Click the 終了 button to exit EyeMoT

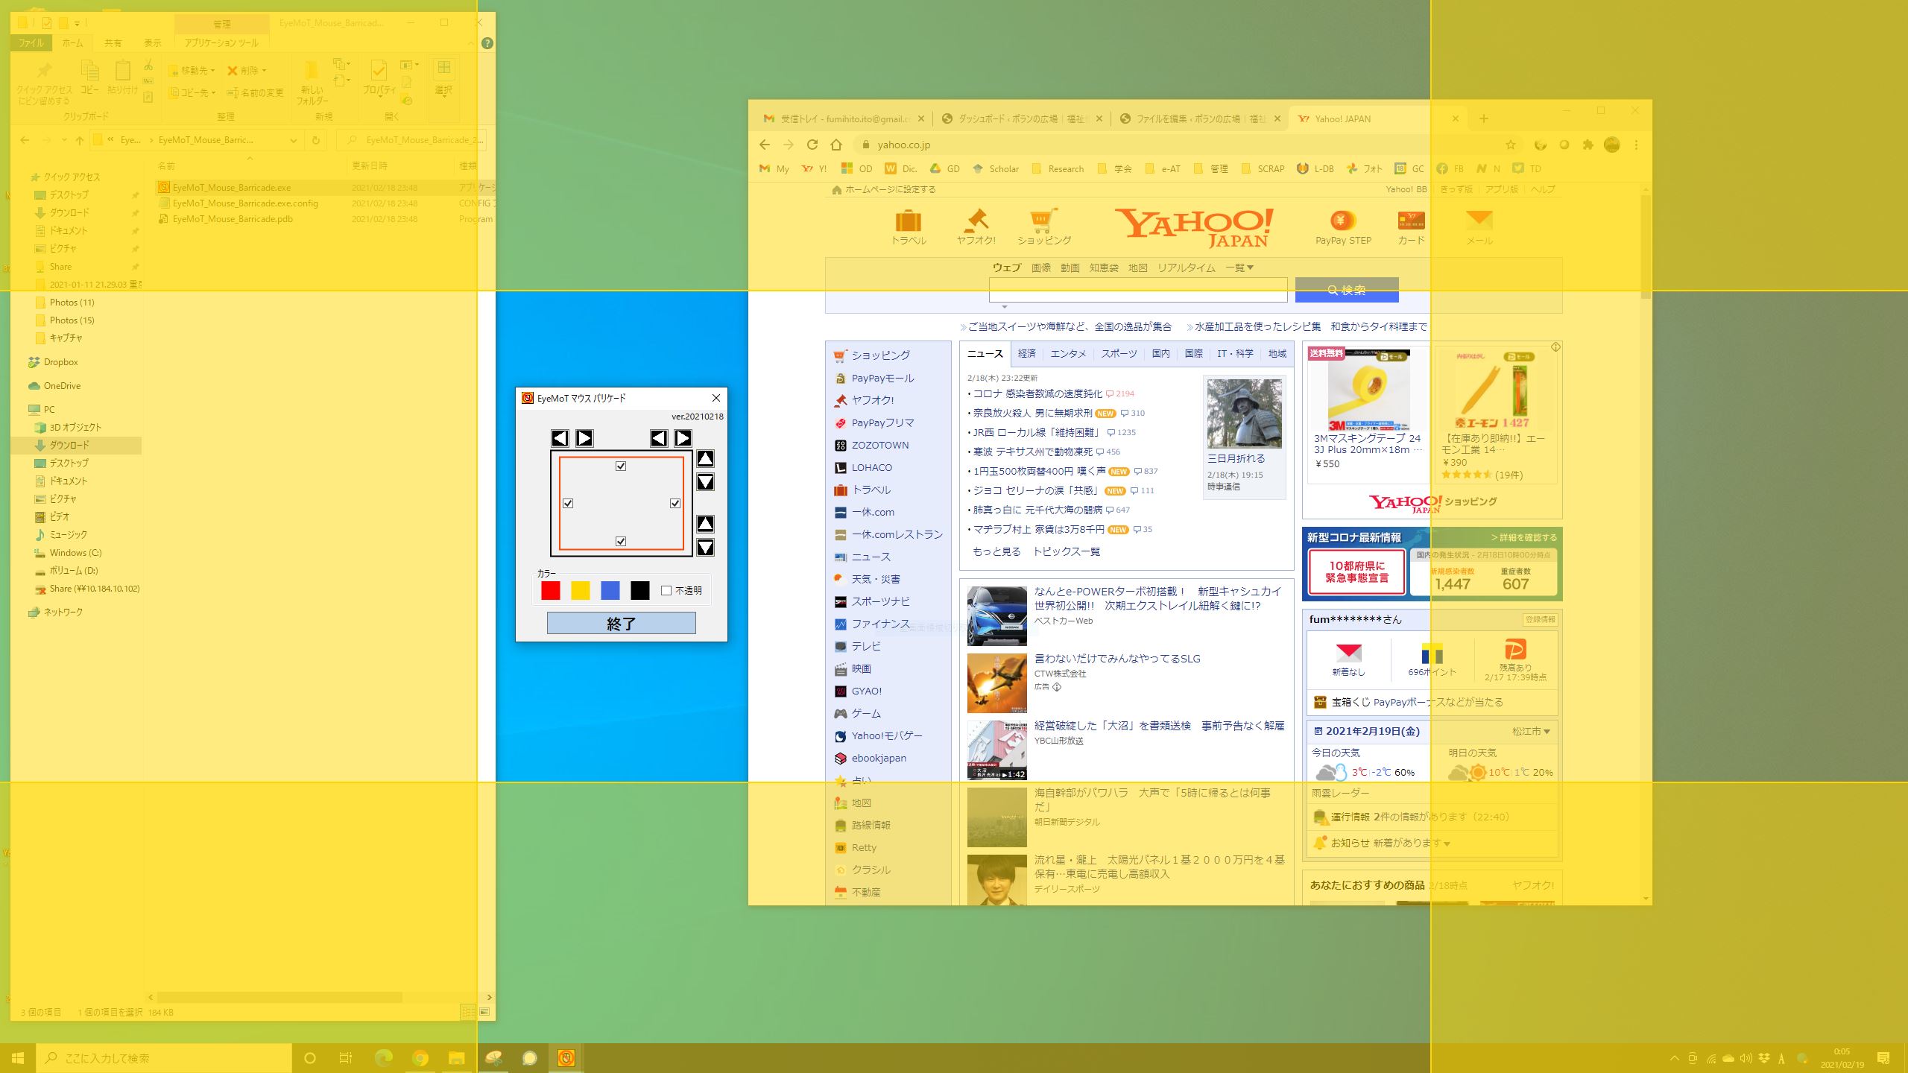coord(622,624)
